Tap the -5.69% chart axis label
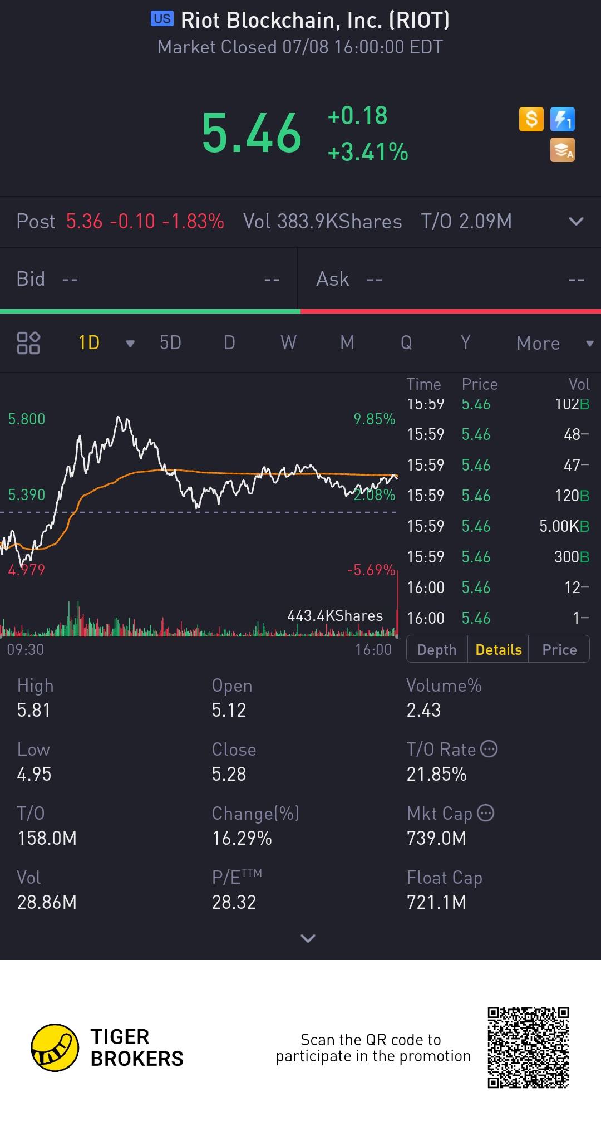This screenshot has height=1136, width=601. (371, 570)
